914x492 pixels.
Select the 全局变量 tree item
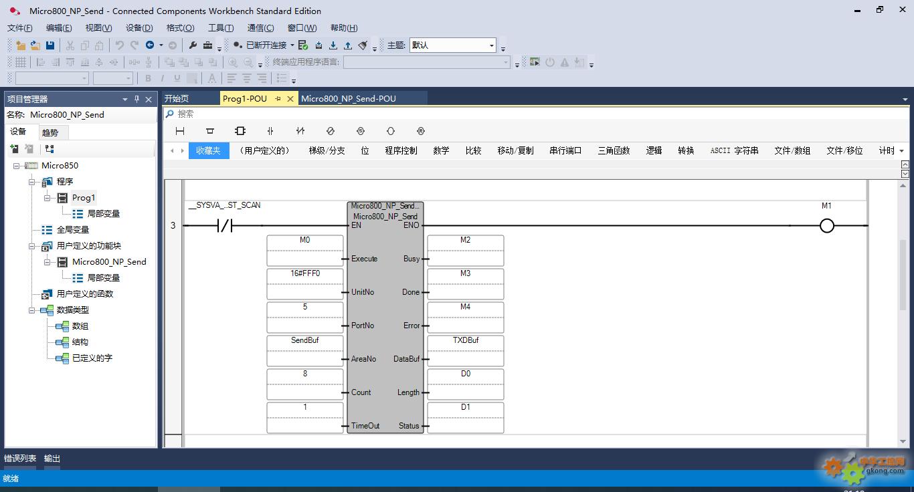pyautogui.click(x=72, y=230)
